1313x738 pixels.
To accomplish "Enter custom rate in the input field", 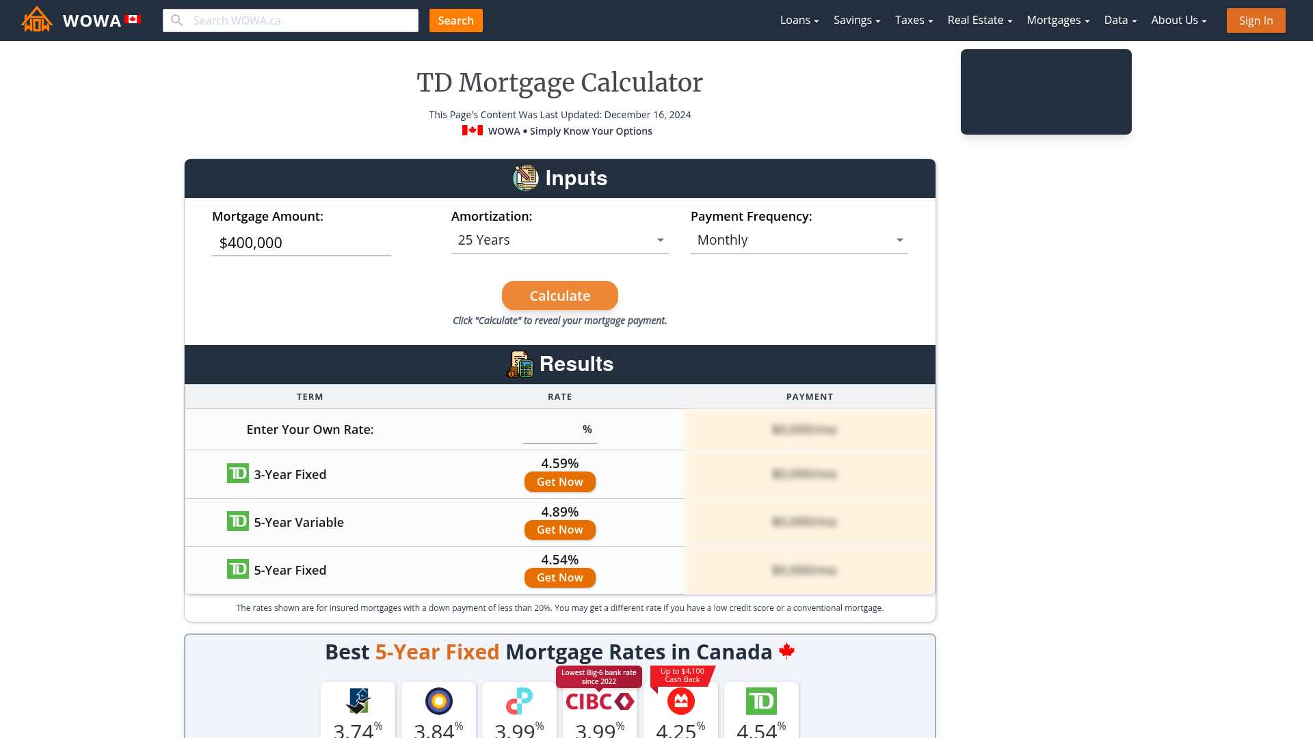I will click(553, 429).
